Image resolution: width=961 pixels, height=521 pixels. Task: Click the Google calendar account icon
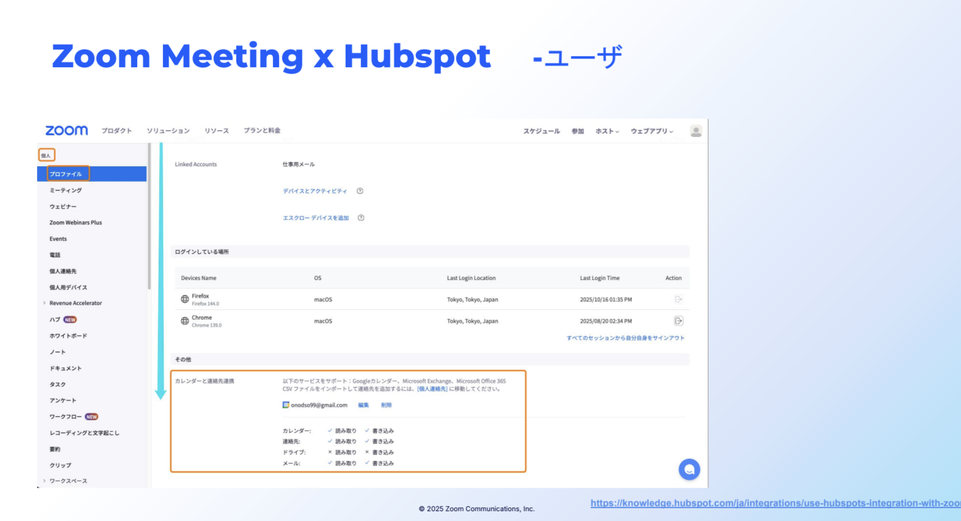[x=286, y=405]
